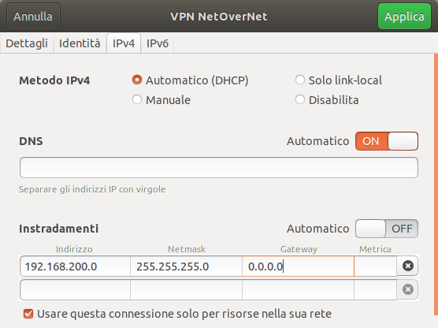Click the DNS address input field
This screenshot has width=438, height=328.
click(219, 167)
